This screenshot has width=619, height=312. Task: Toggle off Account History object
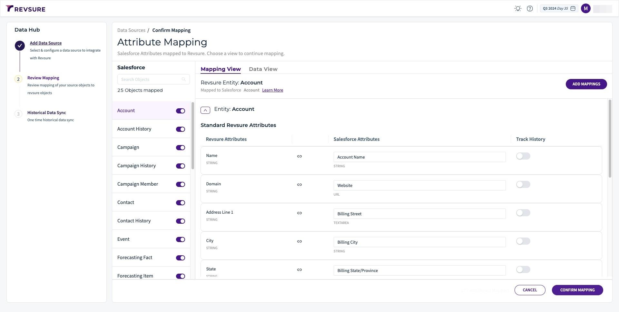tap(181, 129)
